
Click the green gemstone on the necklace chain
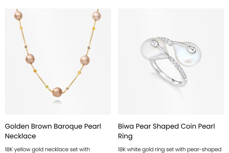coord(47,87)
